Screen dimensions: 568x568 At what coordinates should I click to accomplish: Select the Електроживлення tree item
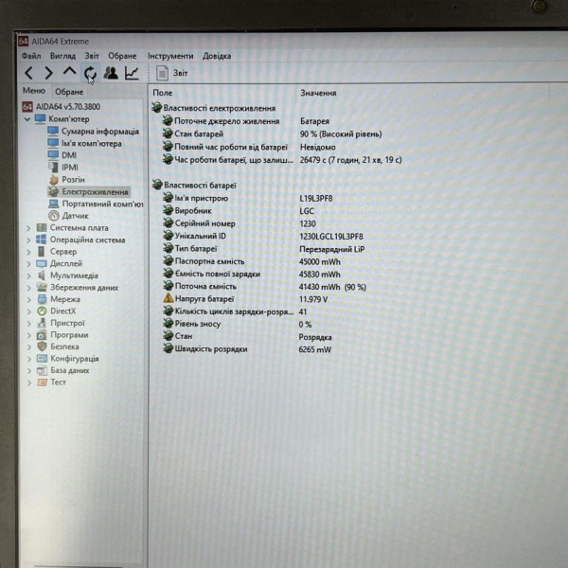point(89,191)
